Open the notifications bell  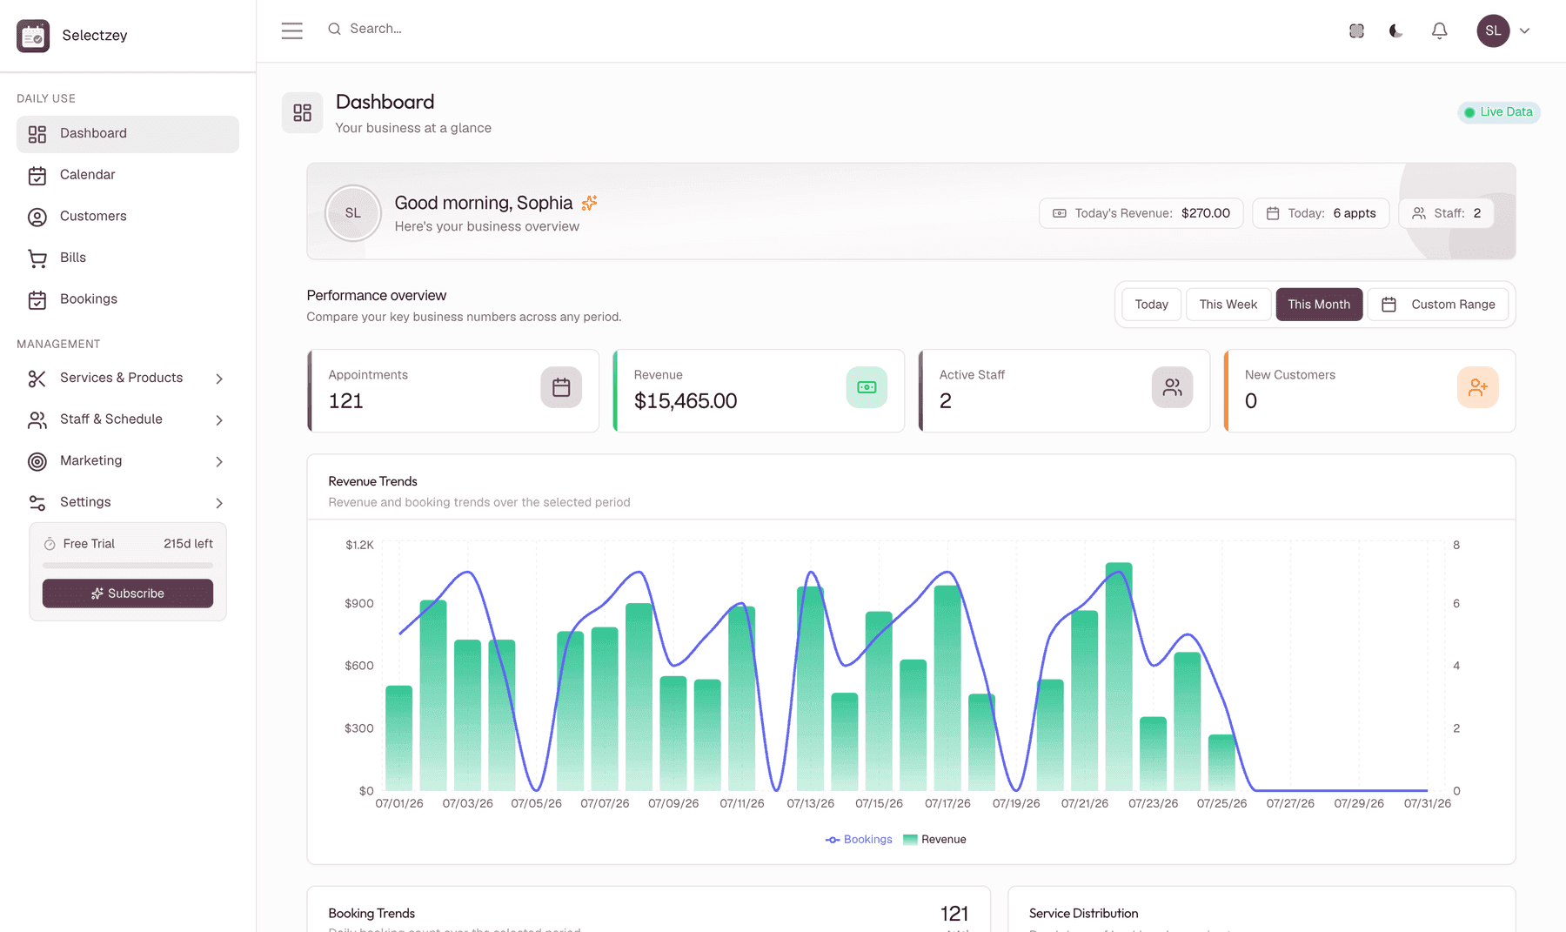tap(1440, 30)
